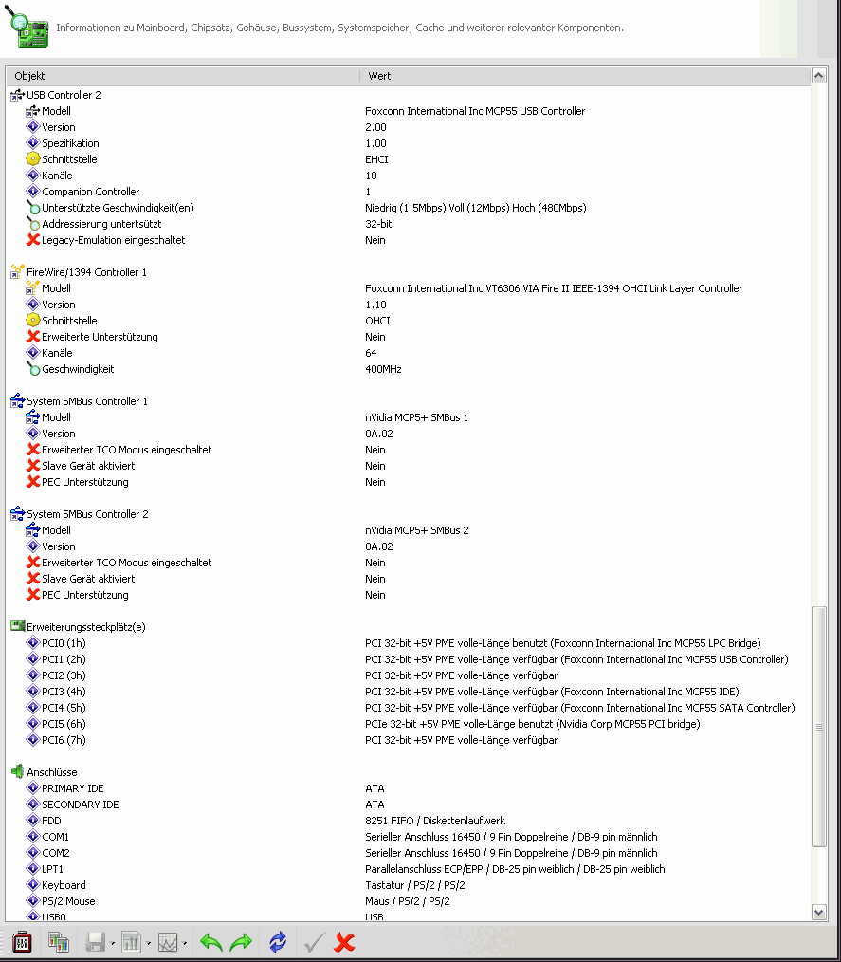Click the Wert column header
The width and height of the screenshot is (841, 962).
point(585,76)
